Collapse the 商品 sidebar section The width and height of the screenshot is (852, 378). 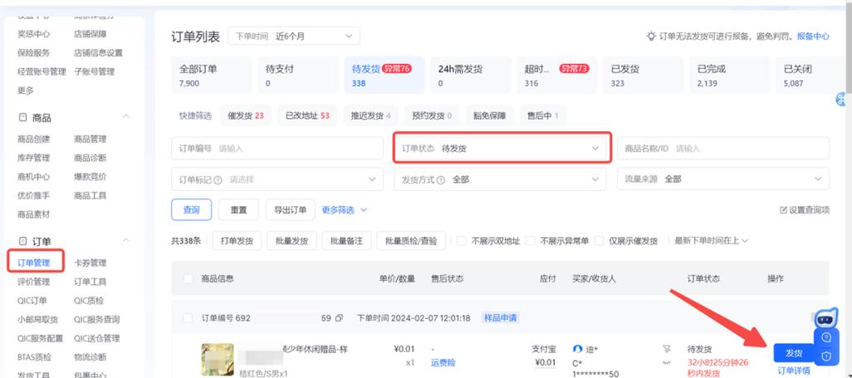(x=125, y=117)
